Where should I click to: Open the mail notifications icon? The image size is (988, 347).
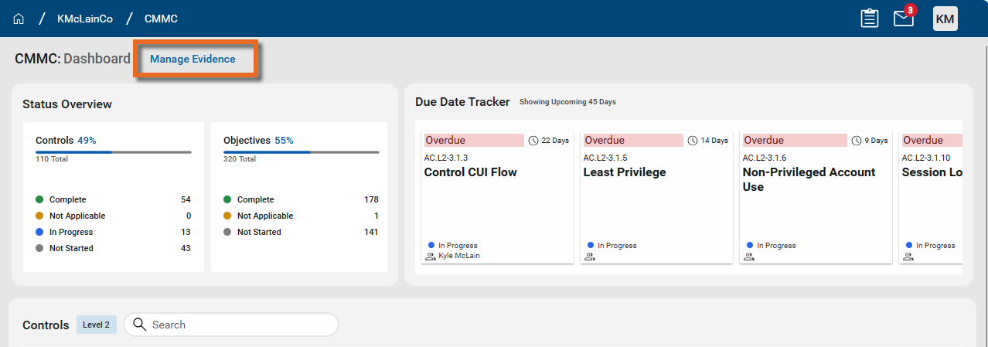pos(903,19)
